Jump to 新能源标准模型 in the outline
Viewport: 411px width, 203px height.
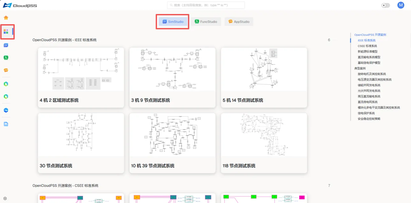point(368,52)
